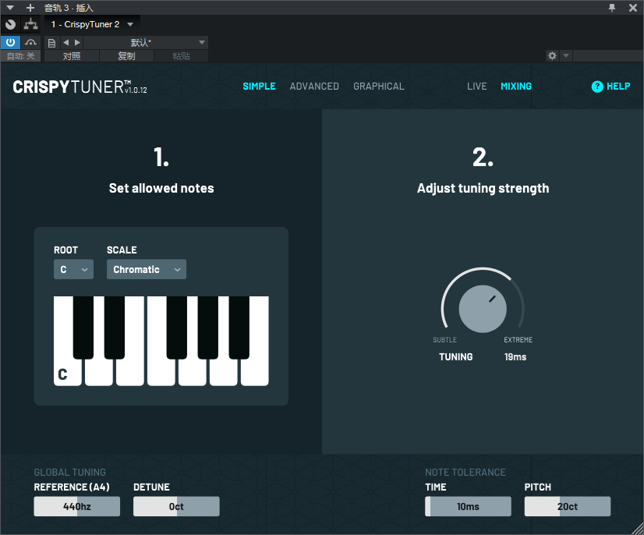644x535 pixels.
Task: Click the 10ms time tolerance slider
Action: (x=468, y=506)
